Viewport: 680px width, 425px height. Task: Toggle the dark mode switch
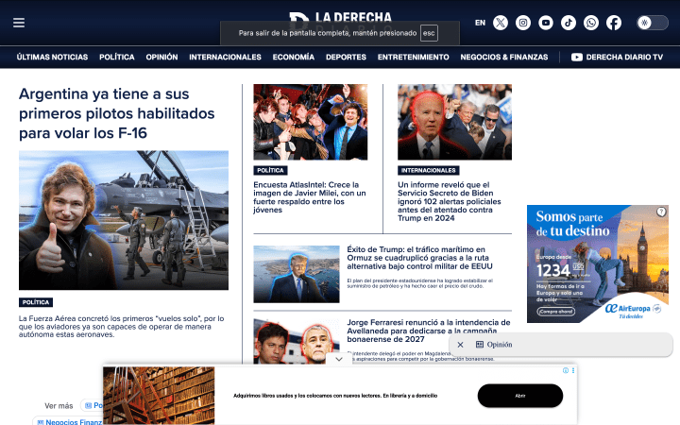point(653,23)
